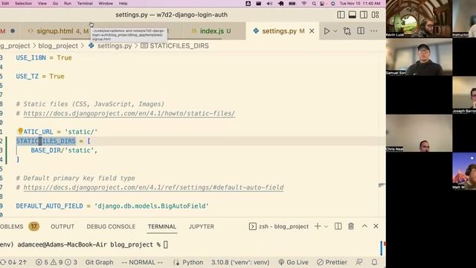The width and height of the screenshot is (476, 268).
Task: Close the settings.py tab
Action: [312, 31]
